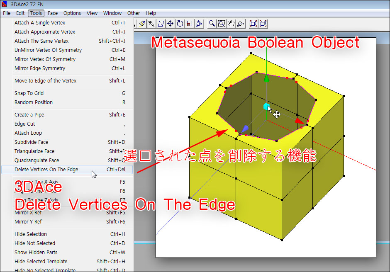The image size is (390, 272).
Task: Pick the eyedropper tool in the toolbar
Action: 151,24
